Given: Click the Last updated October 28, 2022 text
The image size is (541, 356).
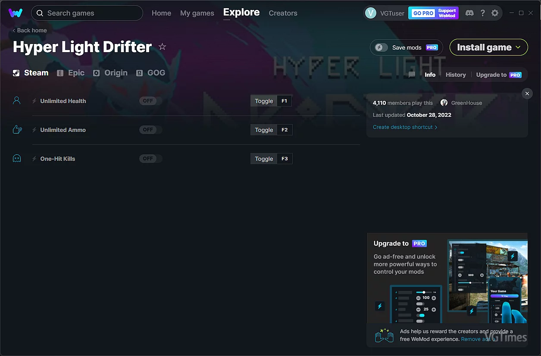Looking at the screenshot, I should click(412, 115).
